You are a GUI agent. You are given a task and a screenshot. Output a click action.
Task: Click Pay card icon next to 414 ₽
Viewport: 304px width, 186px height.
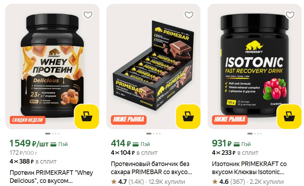[x=135, y=144]
